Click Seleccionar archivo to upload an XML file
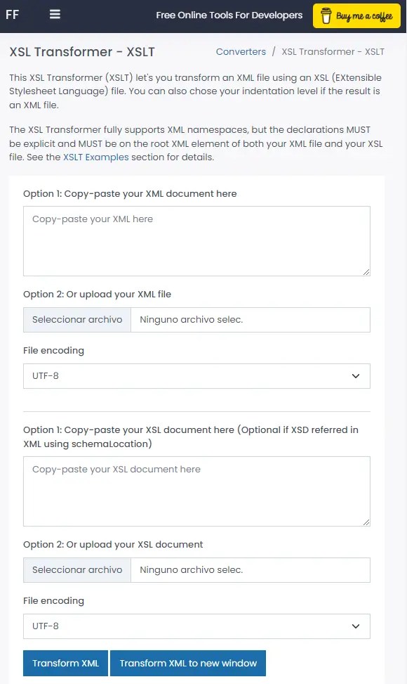Image resolution: width=407 pixels, height=684 pixels. [x=76, y=319]
